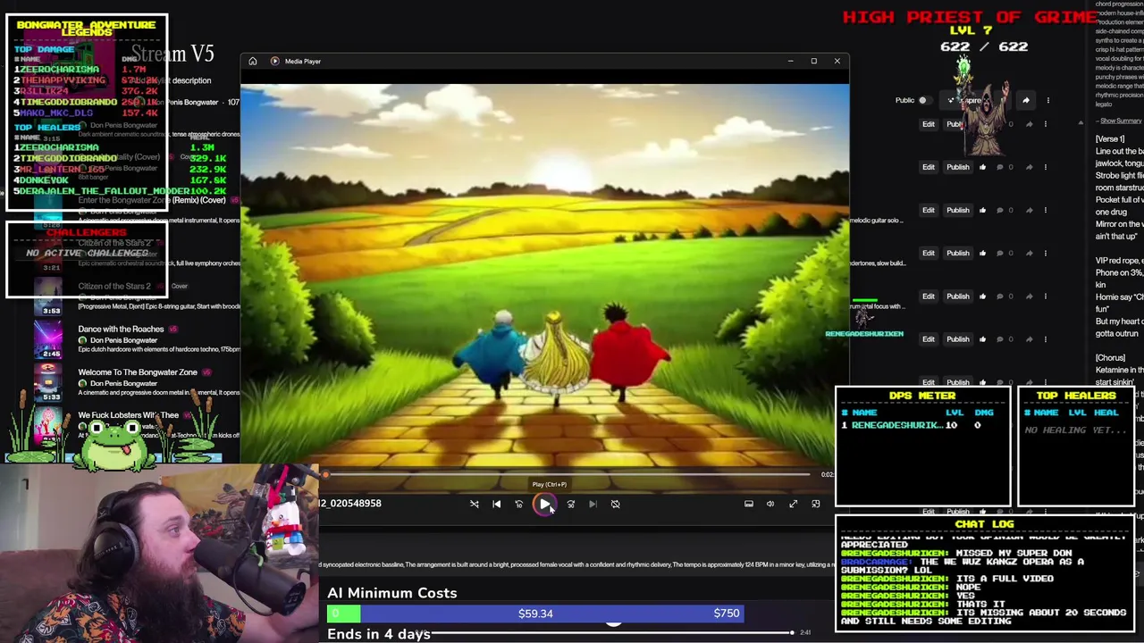Open the Media Player volume control

pyautogui.click(x=770, y=504)
